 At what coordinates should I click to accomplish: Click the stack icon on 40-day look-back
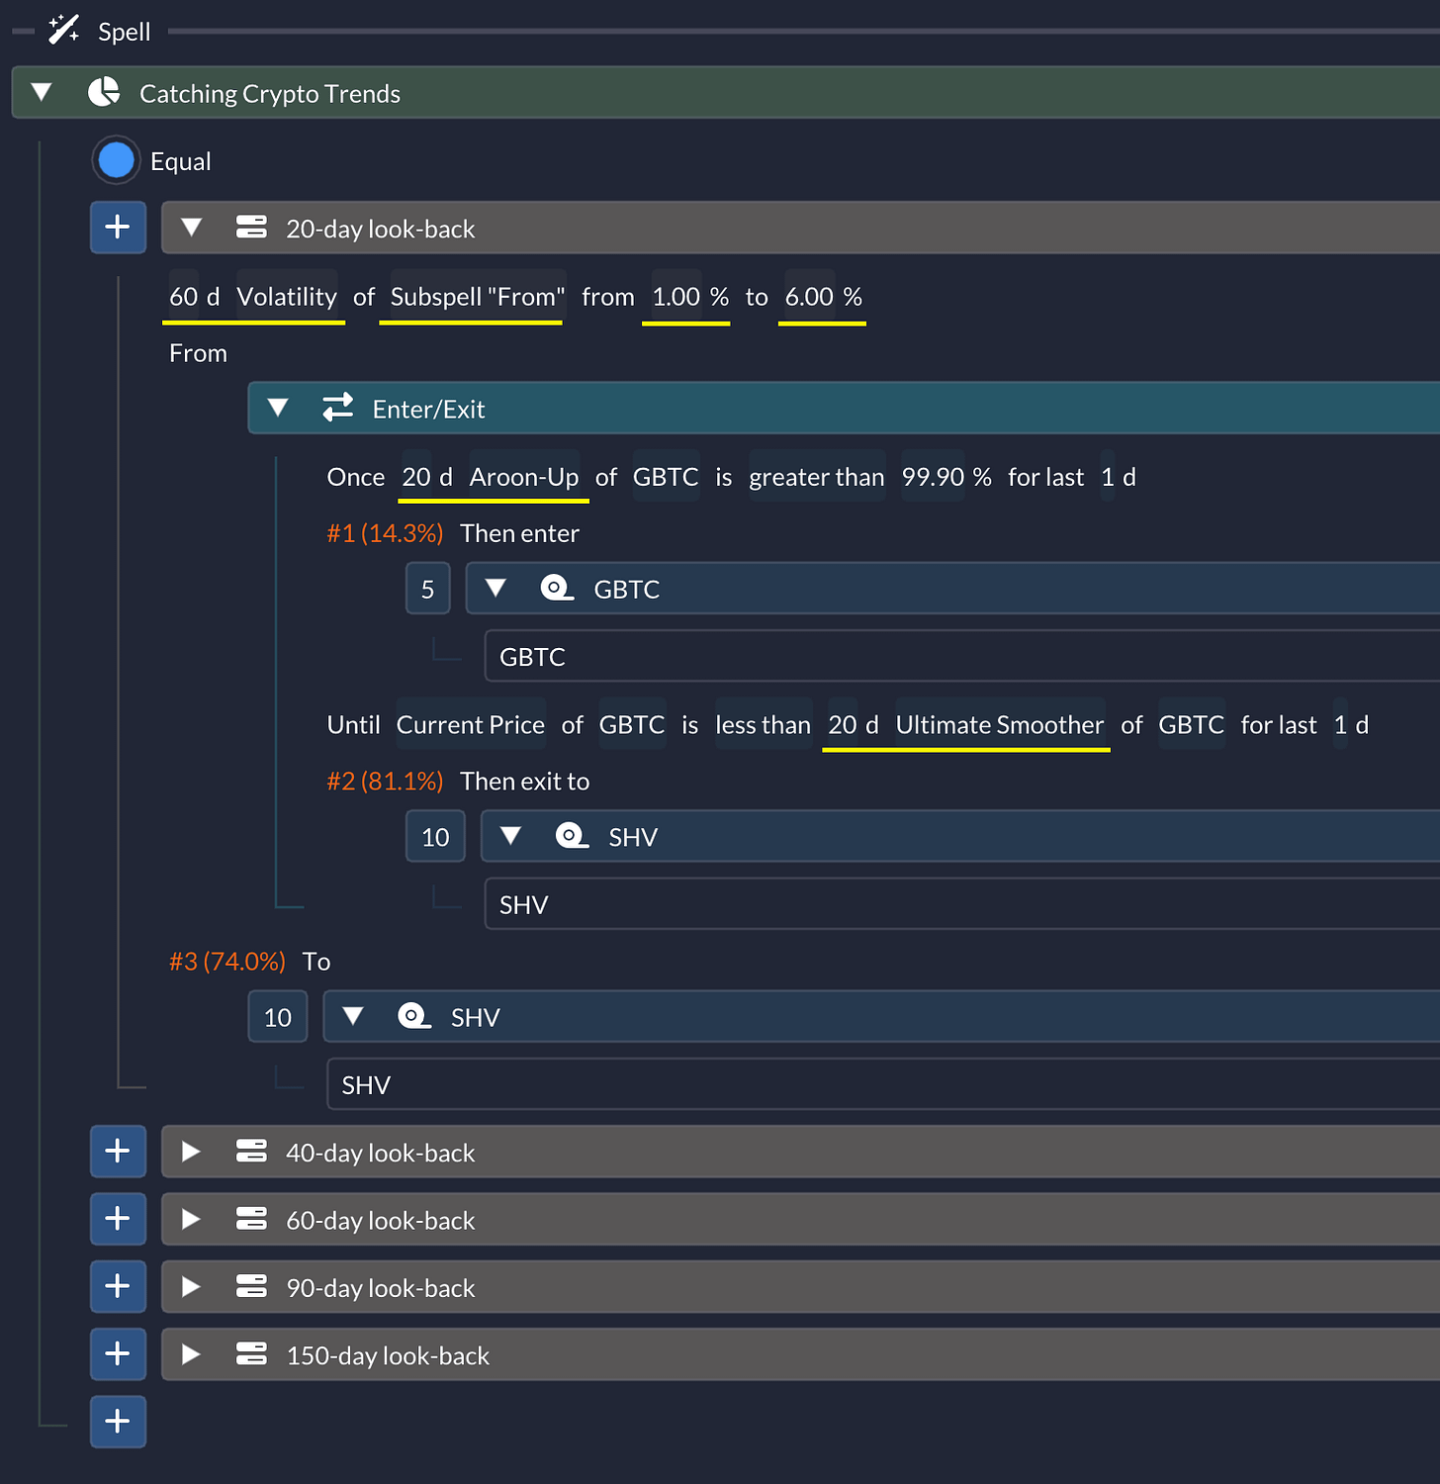(x=251, y=1152)
